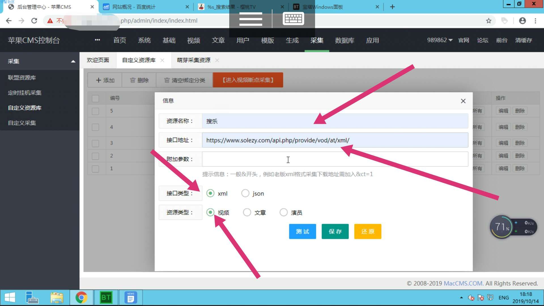Bookmark this page with star icon

(488, 21)
